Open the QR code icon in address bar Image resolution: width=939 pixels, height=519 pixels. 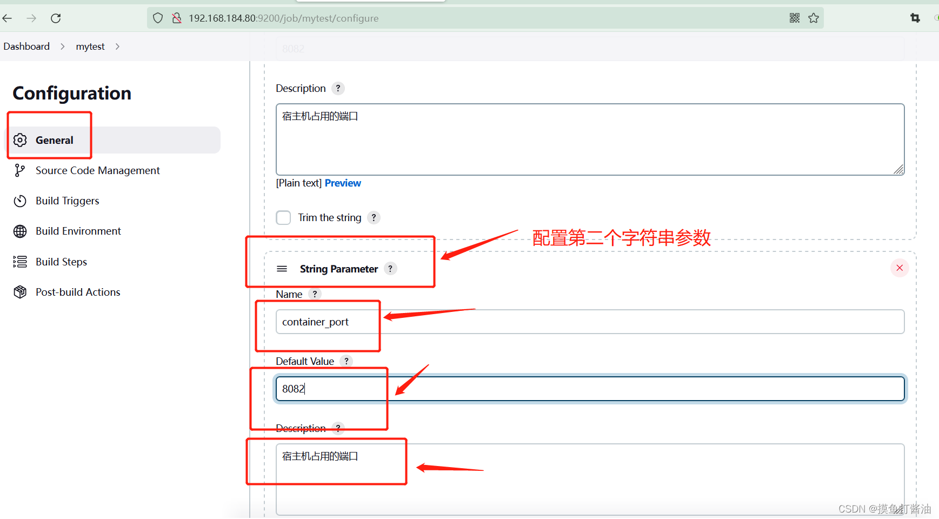click(795, 18)
